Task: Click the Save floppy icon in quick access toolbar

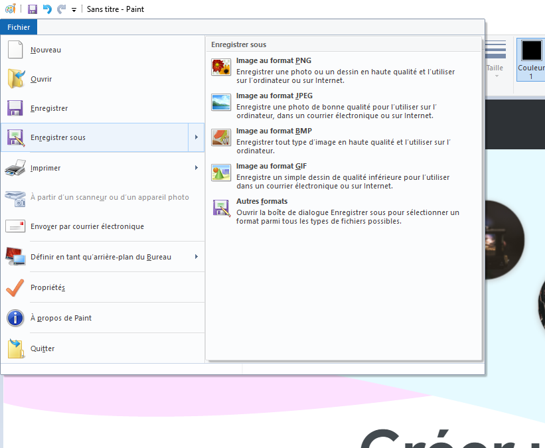Action: (x=33, y=9)
